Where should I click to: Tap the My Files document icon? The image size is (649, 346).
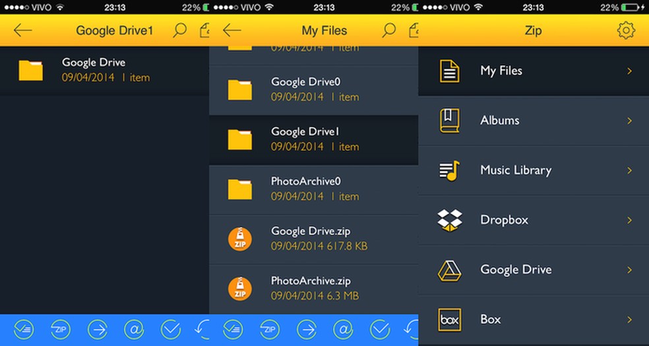(450, 71)
